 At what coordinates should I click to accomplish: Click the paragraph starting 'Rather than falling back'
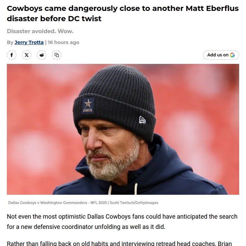[x=119, y=243]
